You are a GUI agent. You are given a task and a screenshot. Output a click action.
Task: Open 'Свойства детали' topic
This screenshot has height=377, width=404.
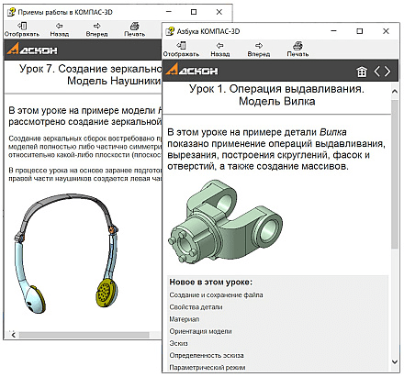(x=196, y=307)
